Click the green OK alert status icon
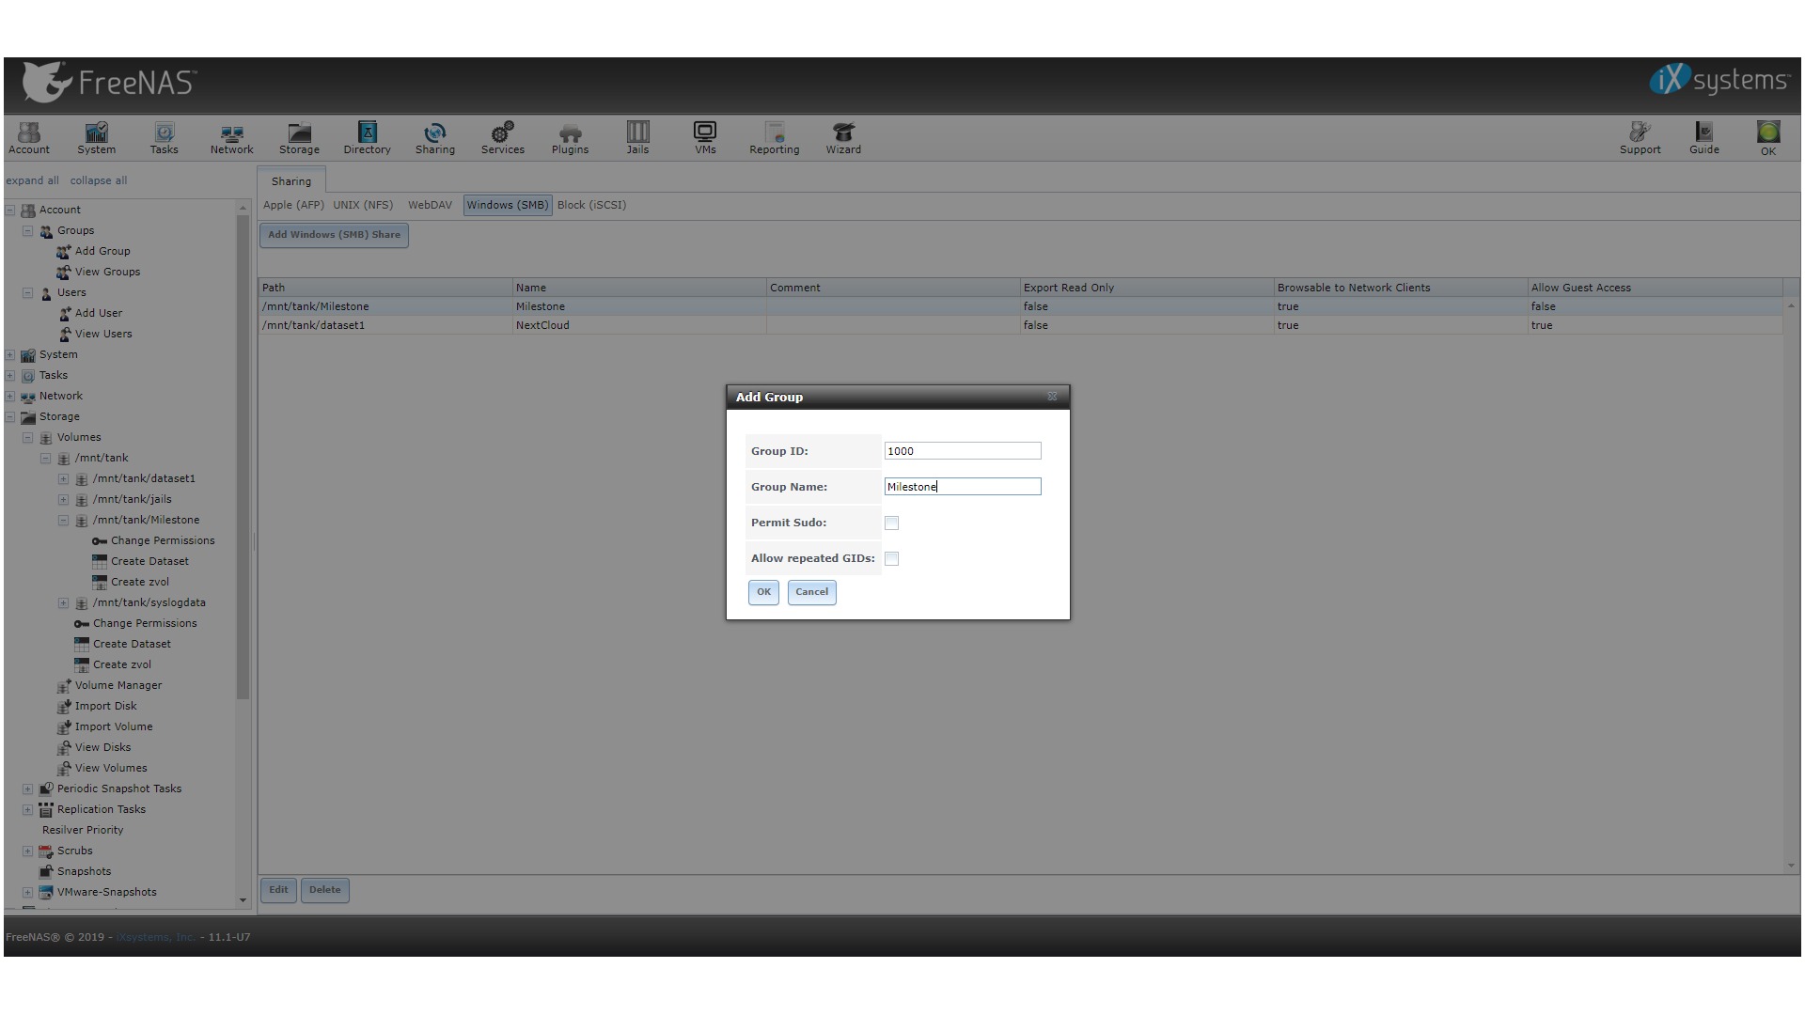Screen dimensions: 1805x1015 [x=1768, y=137]
